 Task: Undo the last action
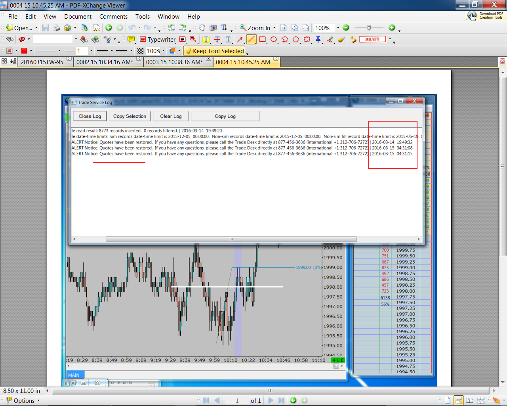[x=132, y=28]
